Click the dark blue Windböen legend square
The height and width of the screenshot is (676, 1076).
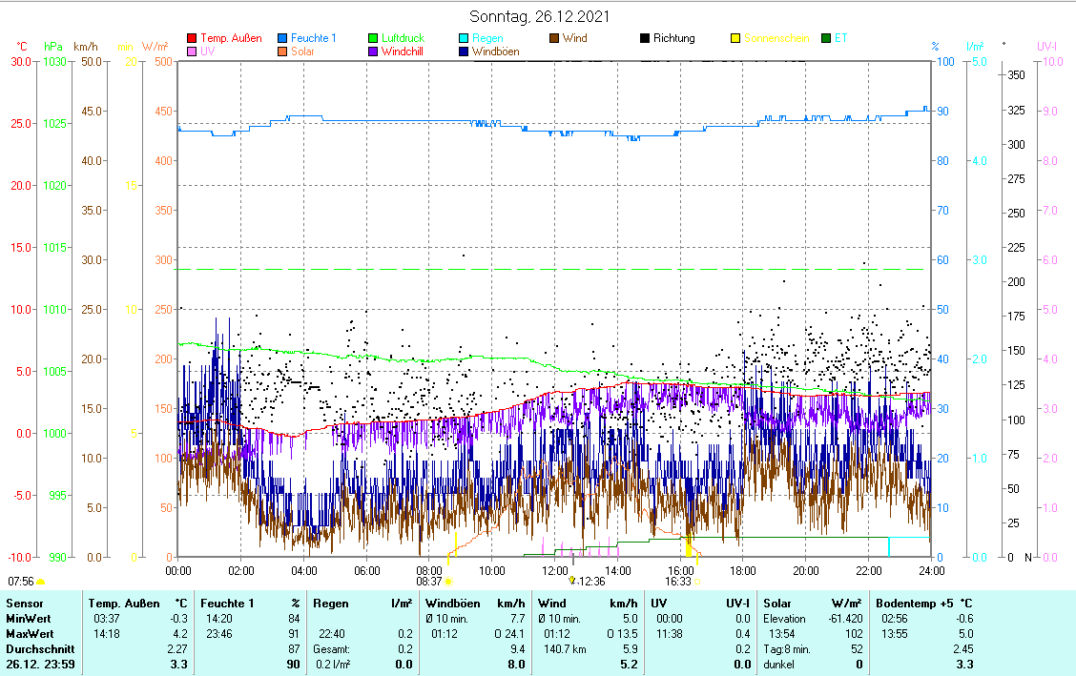(464, 51)
